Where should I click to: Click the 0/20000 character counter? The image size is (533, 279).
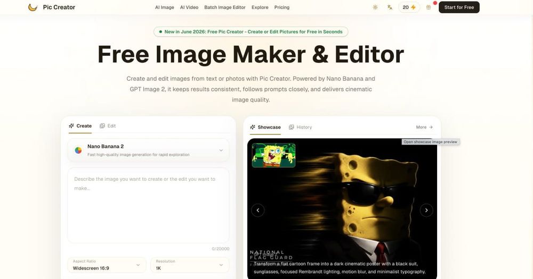click(220, 249)
